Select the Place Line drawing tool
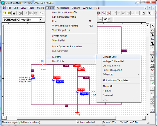 [152, 89]
